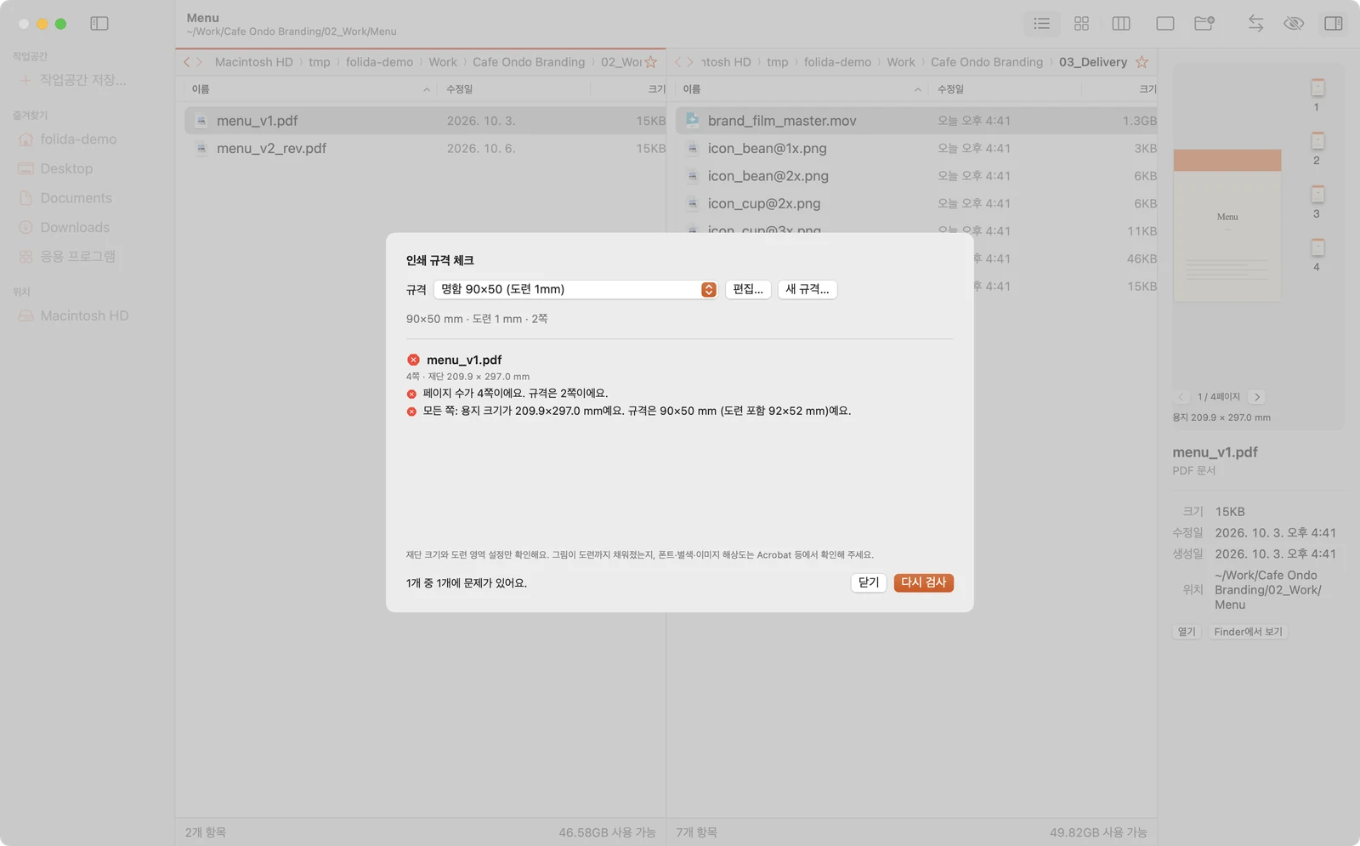
Task: Open the 규격 preset dropdown
Action: point(575,289)
